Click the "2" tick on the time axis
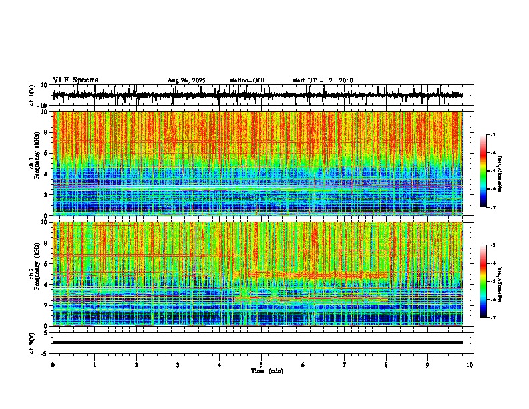Screen dimensions: 529x409 coord(136,365)
